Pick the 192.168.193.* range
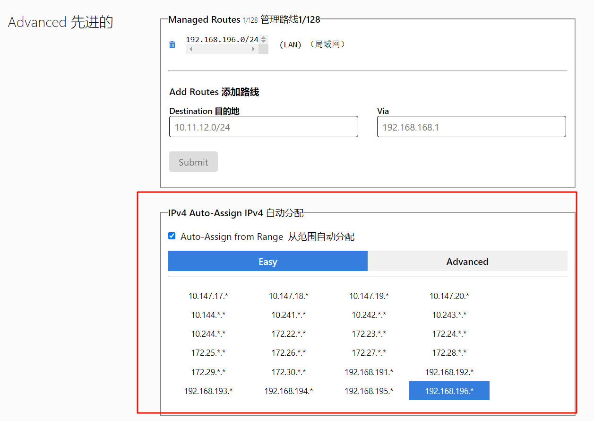The width and height of the screenshot is (594, 421). 208,391
